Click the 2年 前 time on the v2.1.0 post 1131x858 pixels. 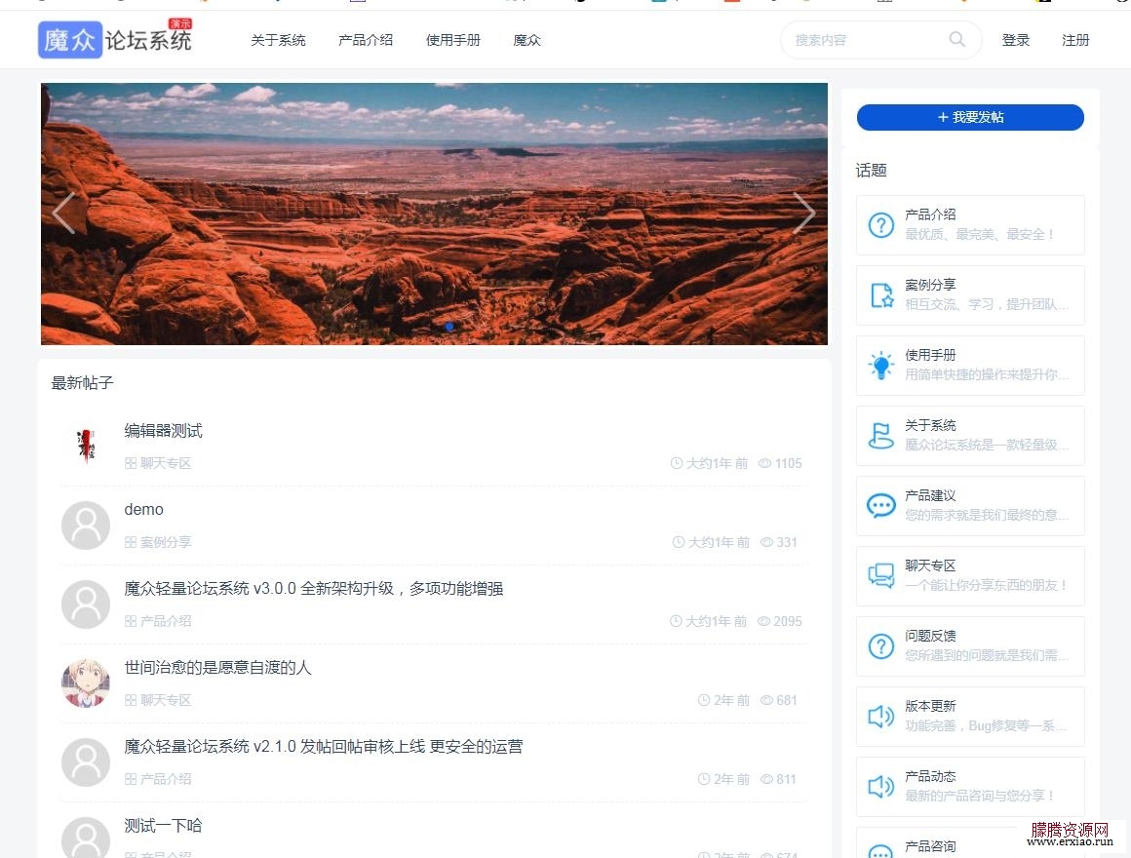tap(724, 779)
